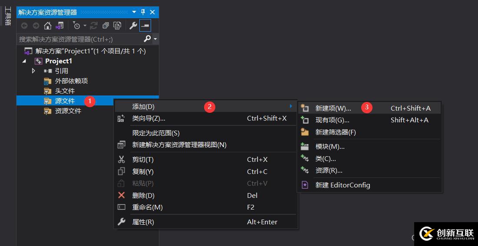Toggle the pending changes filter clock icon

coord(76,26)
